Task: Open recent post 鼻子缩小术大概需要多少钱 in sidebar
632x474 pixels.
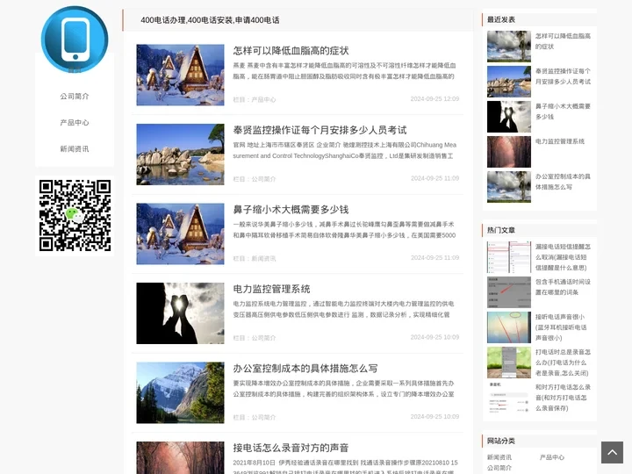Action: click(x=563, y=111)
